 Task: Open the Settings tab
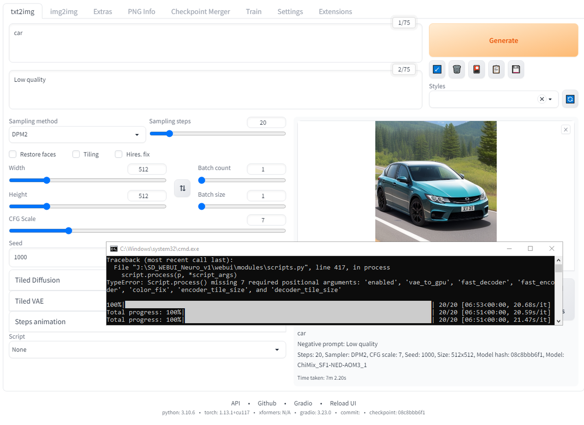(290, 11)
